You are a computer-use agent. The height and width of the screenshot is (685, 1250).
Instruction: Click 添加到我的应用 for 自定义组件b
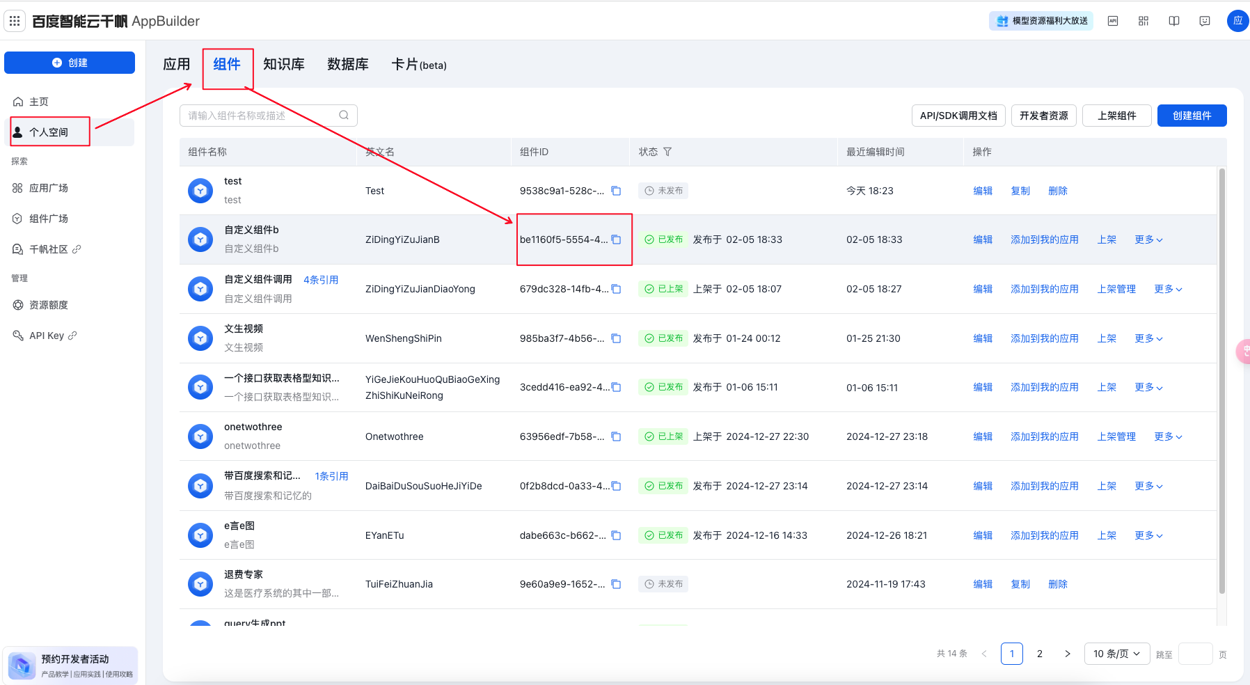(1045, 239)
